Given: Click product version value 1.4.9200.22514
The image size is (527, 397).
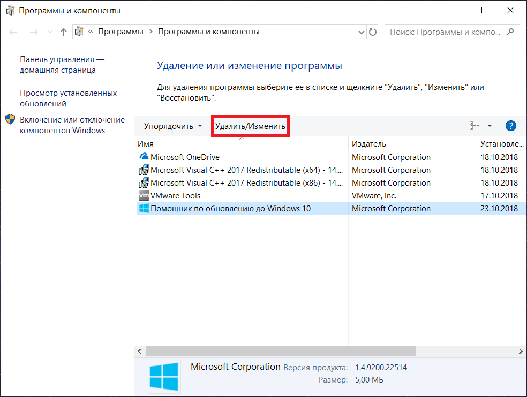Looking at the screenshot, I should [381, 368].
